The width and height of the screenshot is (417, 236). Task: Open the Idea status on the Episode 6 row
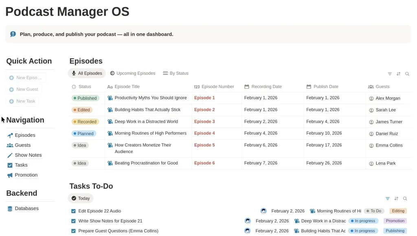pyautogui.click(x=80, y=163)
